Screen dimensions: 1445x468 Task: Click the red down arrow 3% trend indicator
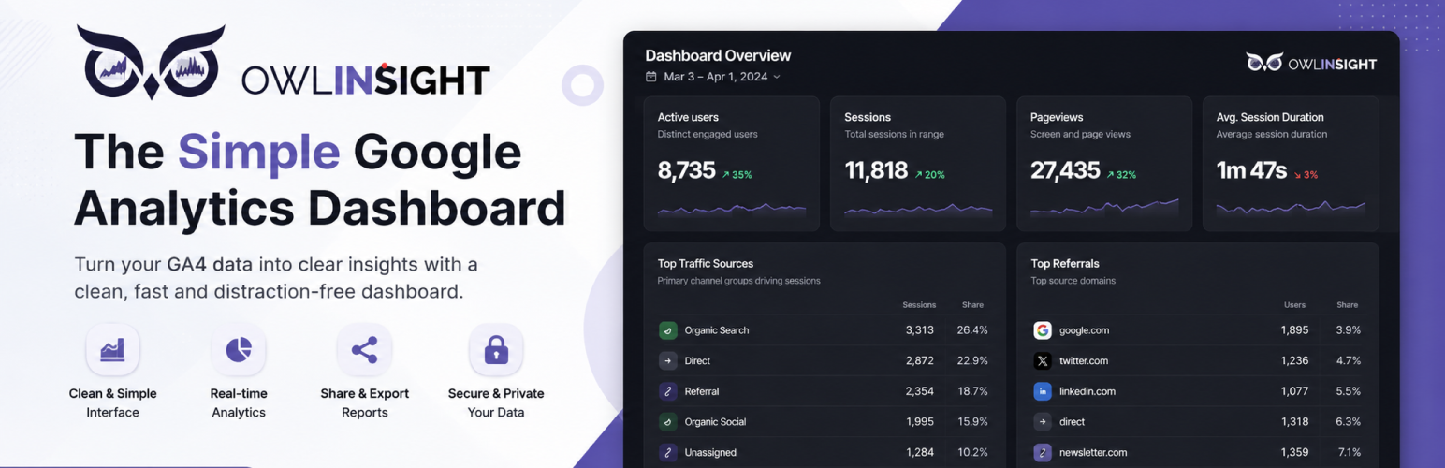point(1306,175)
